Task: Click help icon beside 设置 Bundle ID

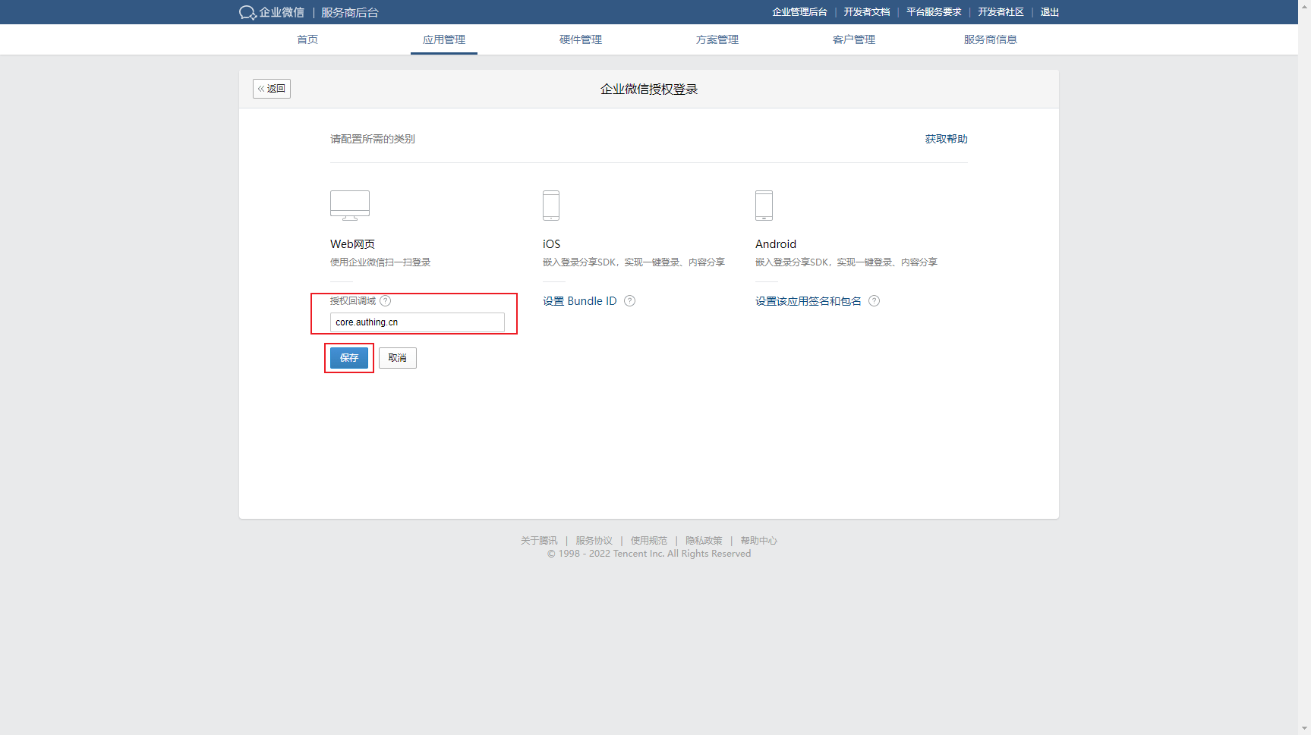Action: (629, 301)
